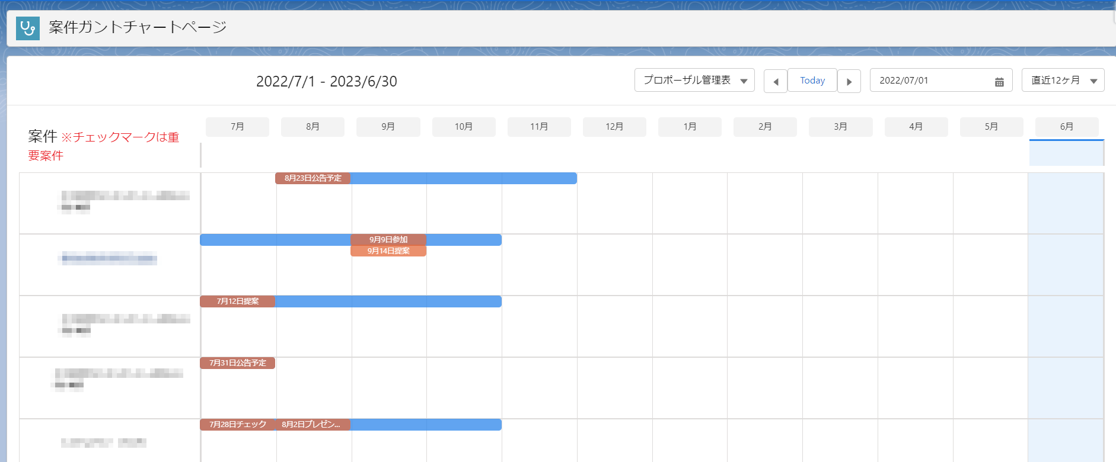Select the 6月 month header
This screenshot has height=462, width=1116.
click(1066, 127)
